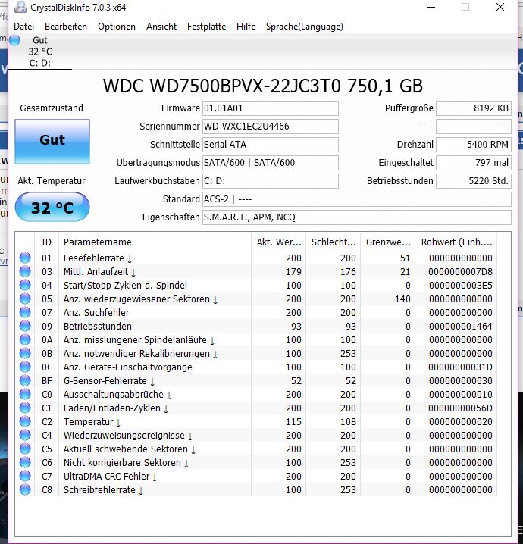The width and height of the screenshot is (523, 544).
Task: Click the Seriennummer field
Action: click(271, 127)
